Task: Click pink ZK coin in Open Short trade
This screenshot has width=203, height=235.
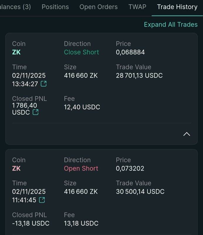Action: coord(16,169)
